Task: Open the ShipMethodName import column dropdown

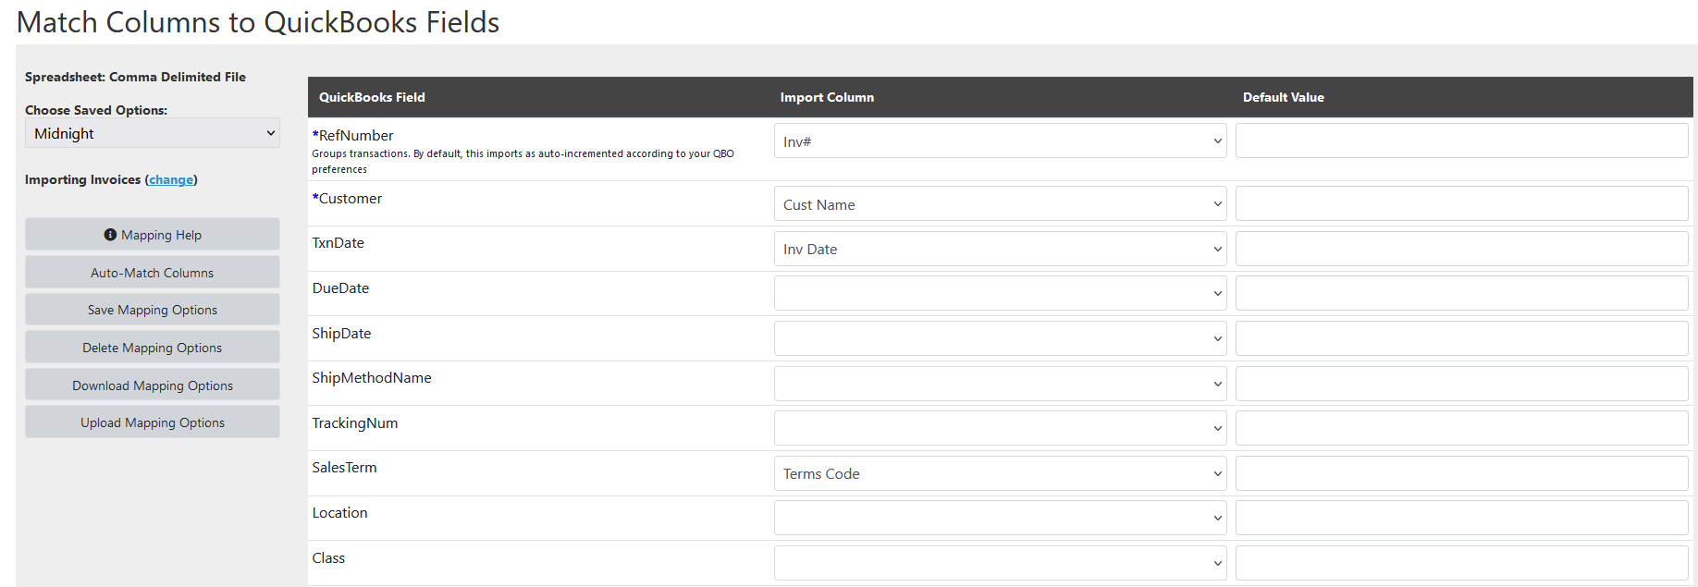Action: tap(1001, 384)
